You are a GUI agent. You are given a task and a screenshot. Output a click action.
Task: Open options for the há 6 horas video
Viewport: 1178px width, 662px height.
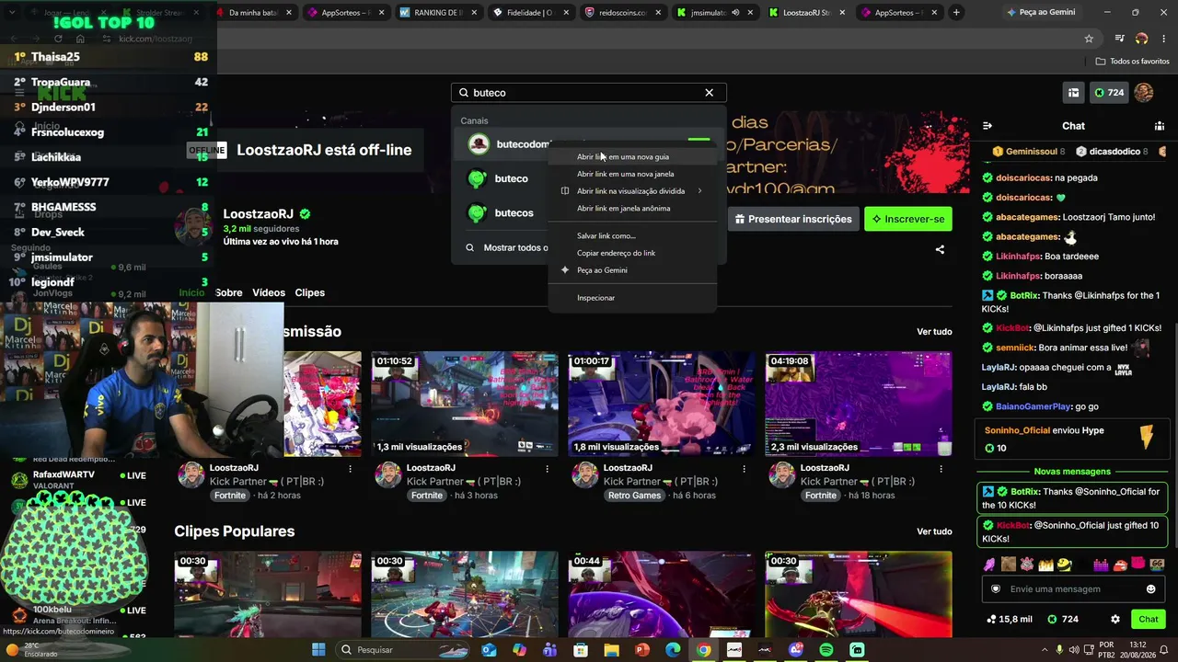click(x=744, y=469)
